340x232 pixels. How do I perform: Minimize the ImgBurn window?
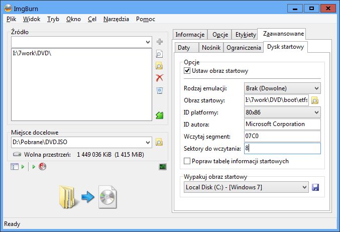[295, 9]
